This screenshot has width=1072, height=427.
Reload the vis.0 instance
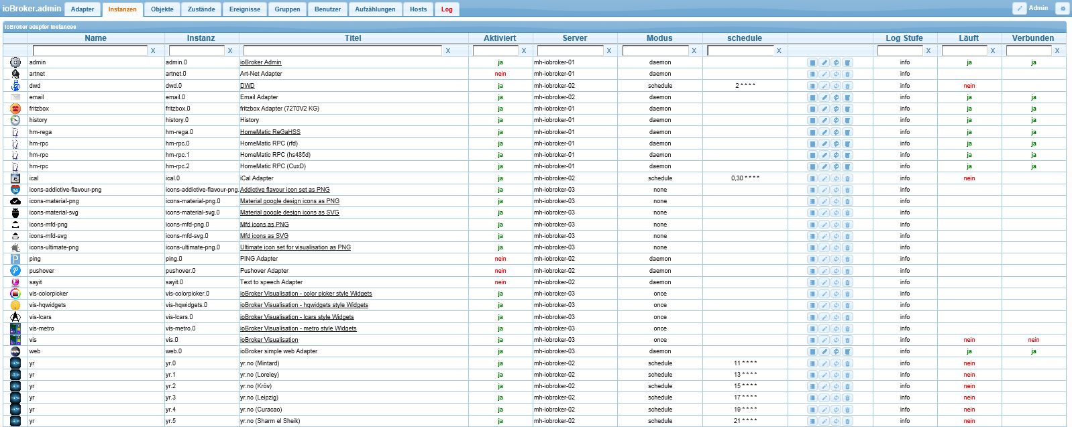click(x=836, y=340)
